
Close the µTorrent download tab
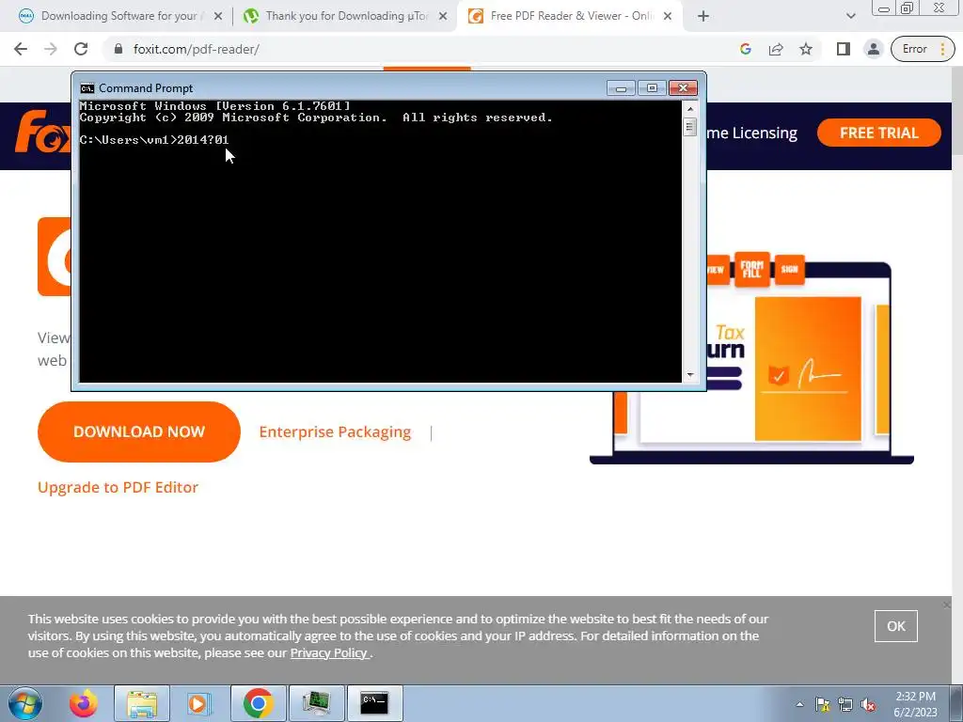pyautogui.click(x=443, y=17)
